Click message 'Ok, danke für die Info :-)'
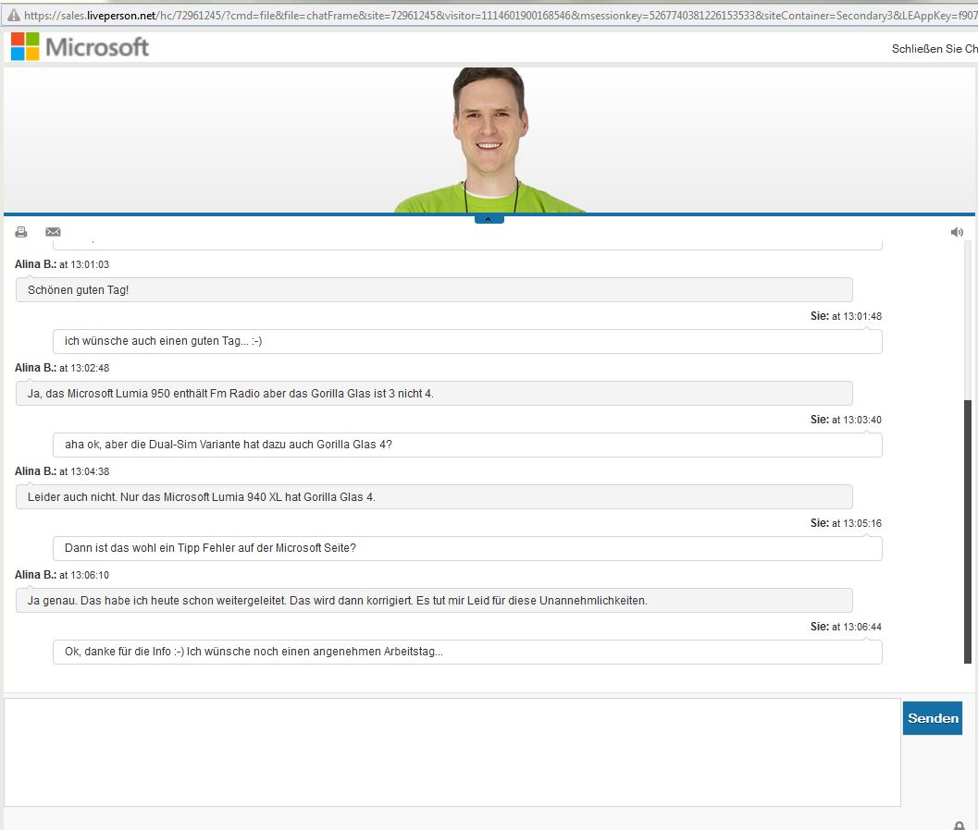The width and height of the screenshot is (978, 830). (x=467, y=652)
